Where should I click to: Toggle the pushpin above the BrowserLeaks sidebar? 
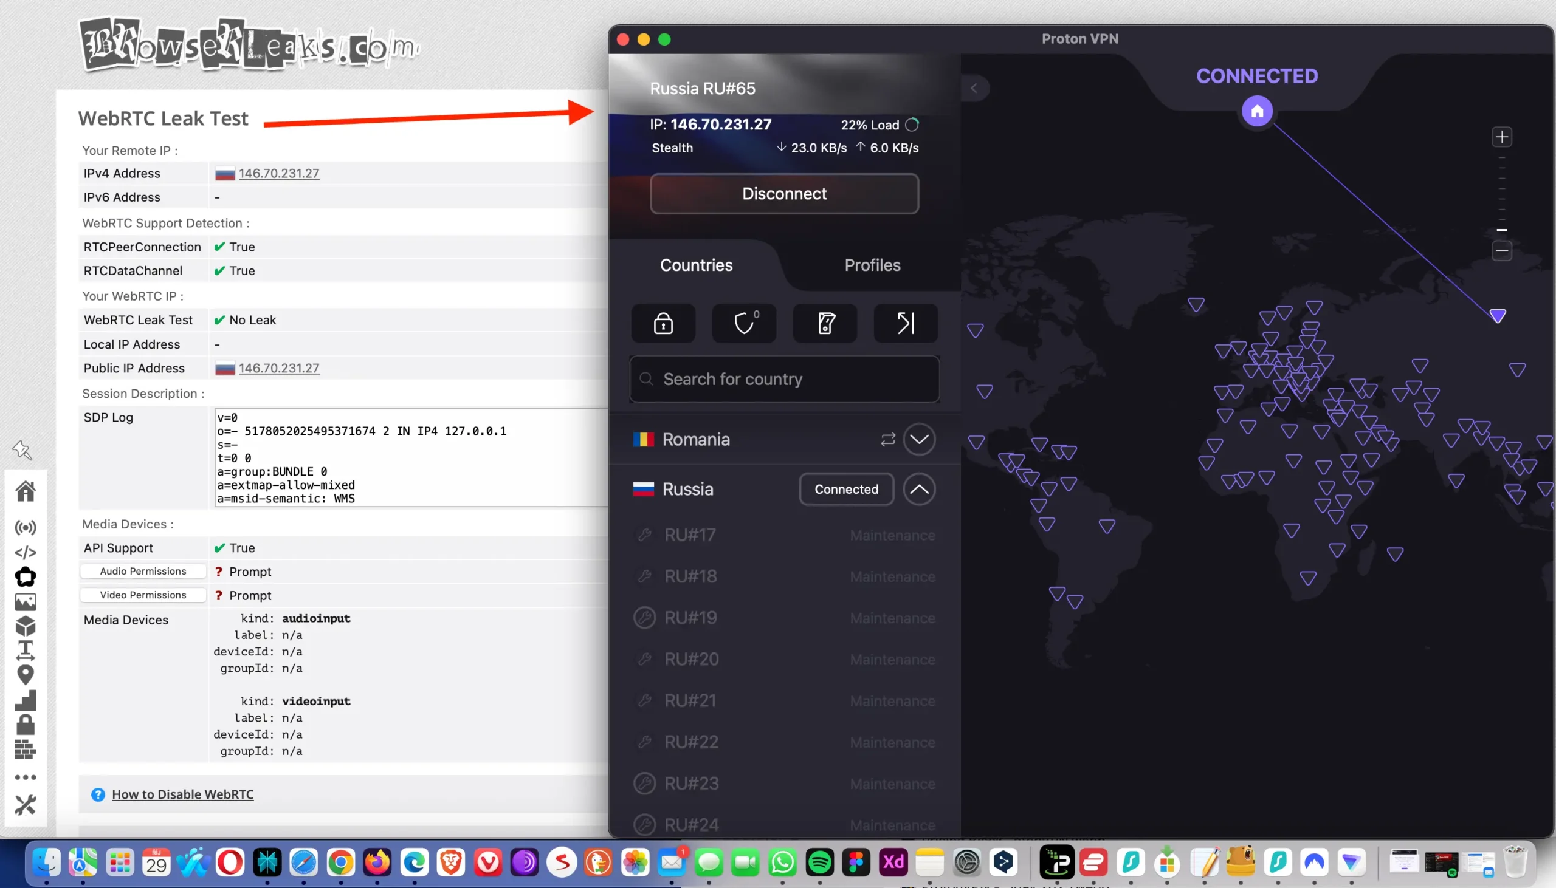coord(22,450)
